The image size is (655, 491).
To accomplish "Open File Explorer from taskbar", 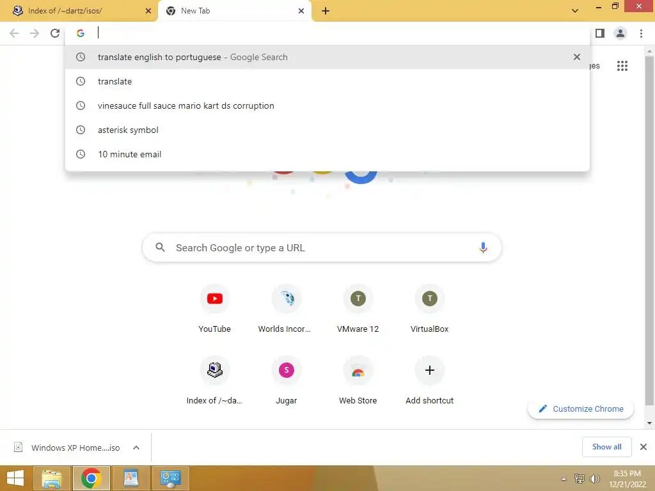I will coord(52,478).
